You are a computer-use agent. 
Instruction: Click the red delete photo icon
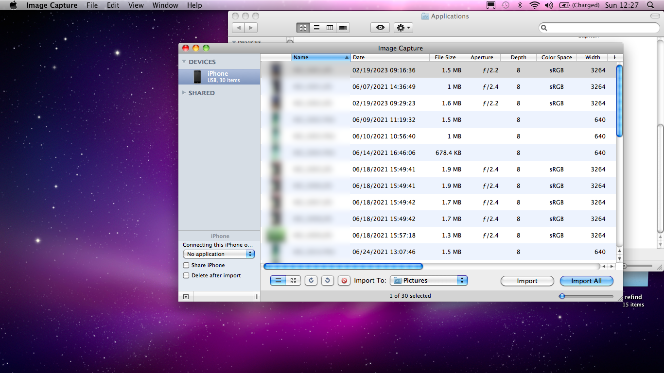(x=344, y=281)
